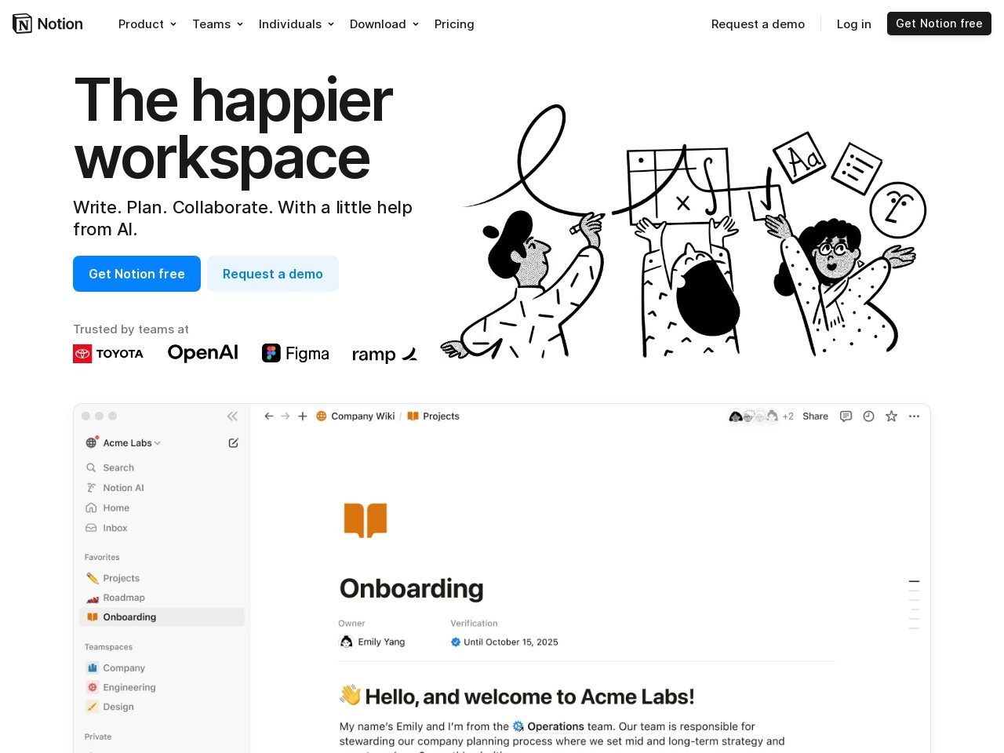
Task: Select the Inbox icon in sidebar
Action: point(91,528)
